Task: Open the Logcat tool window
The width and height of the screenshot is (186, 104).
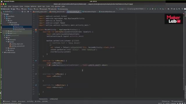Action: pyautogui.click(x=22, y=101)
